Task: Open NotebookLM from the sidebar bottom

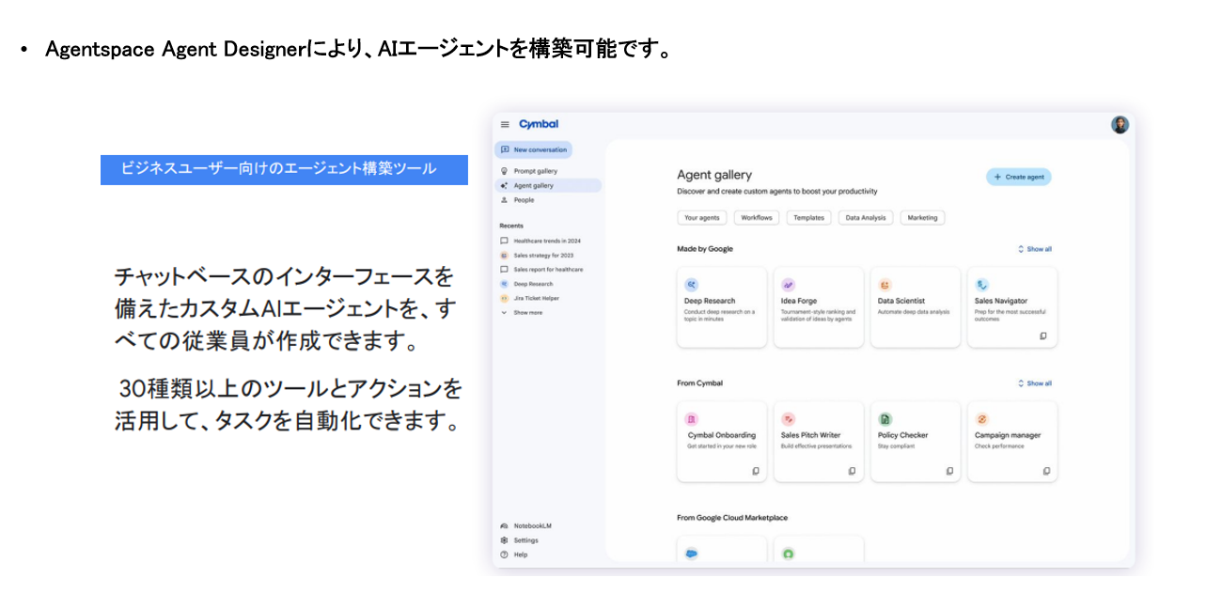Action: [526, 525]
